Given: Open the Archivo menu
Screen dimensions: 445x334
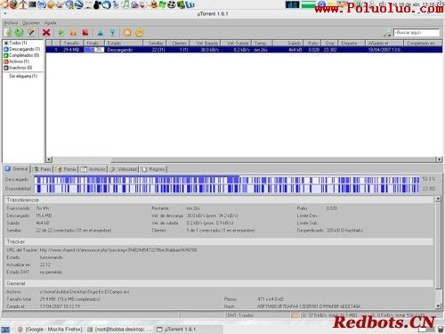Looking at the screenshot, I should pos(11,23).
